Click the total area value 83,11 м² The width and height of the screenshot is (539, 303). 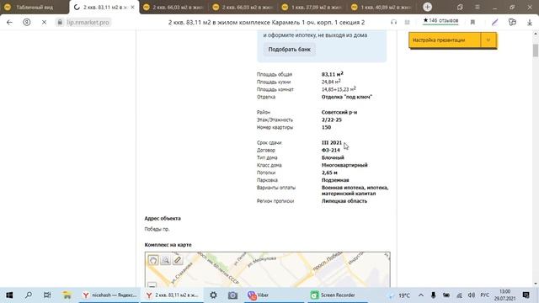pos(333,74)
